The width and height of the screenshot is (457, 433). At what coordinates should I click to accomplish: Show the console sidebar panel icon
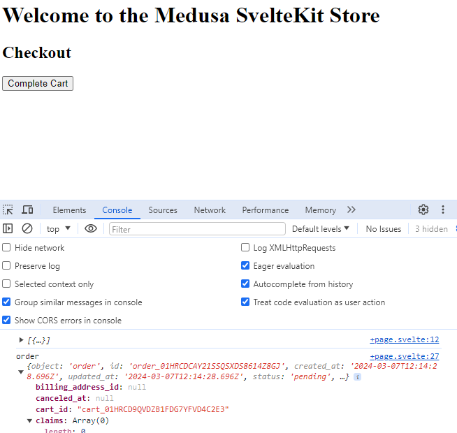click(8, 229)
